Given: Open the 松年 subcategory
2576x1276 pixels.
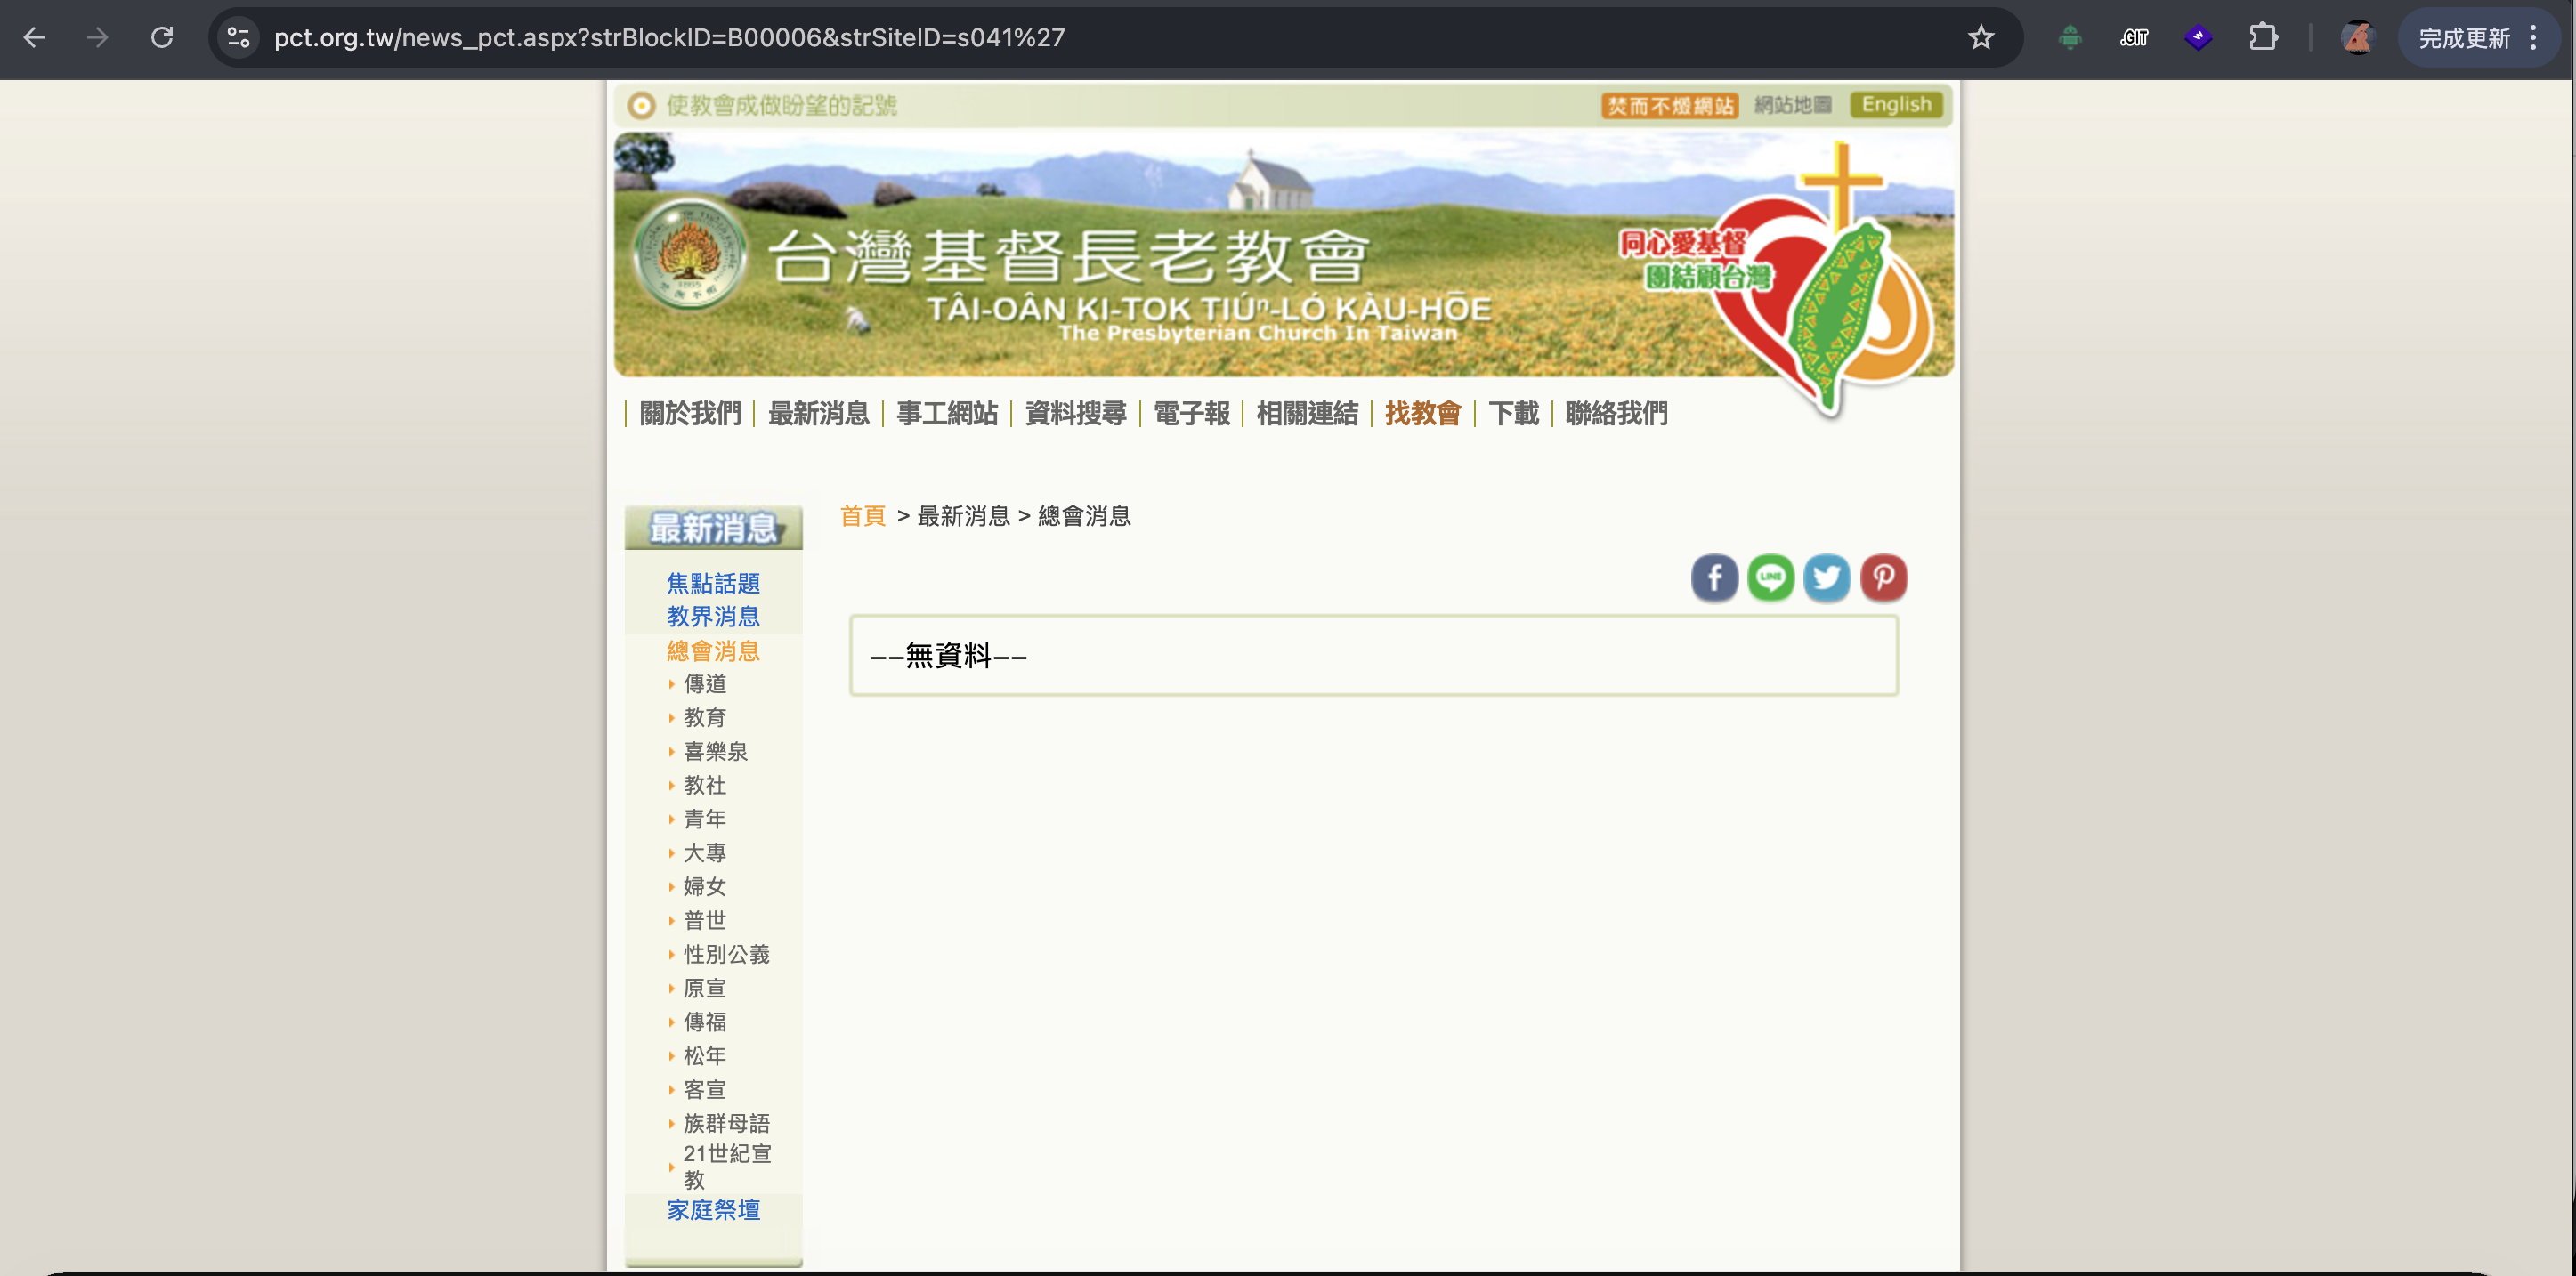Looking at the screenshot, I should (705, 1056).
